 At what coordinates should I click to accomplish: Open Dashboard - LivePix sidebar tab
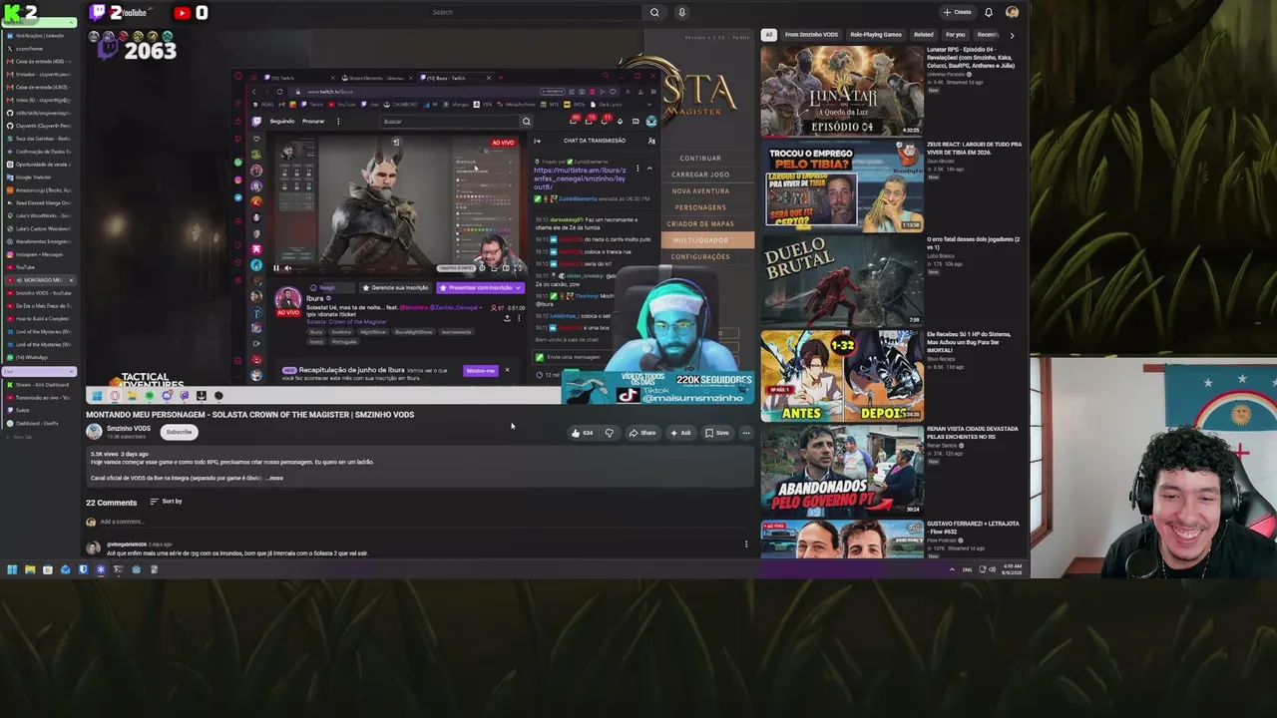pyautogui.click(x=40, y=424)
